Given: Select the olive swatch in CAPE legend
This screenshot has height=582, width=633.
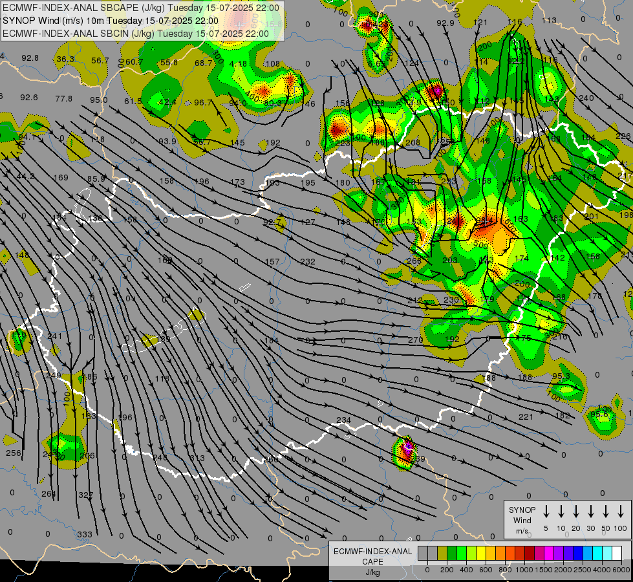Looking at the screenshot, I should (x=442, y=553).
